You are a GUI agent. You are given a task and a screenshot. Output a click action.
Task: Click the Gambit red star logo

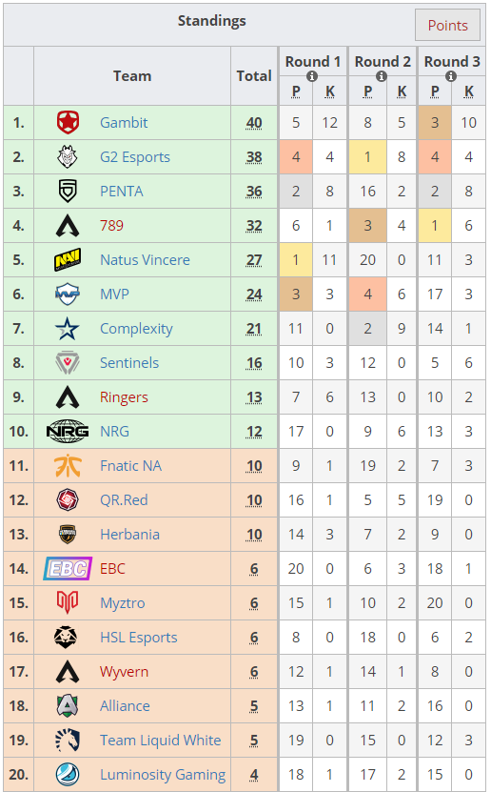pos(68,123)
